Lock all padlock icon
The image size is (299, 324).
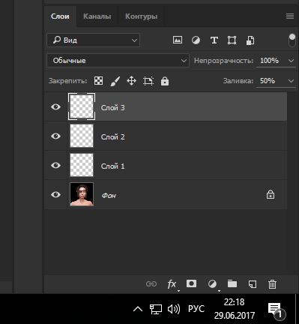(x=165, y=81)
